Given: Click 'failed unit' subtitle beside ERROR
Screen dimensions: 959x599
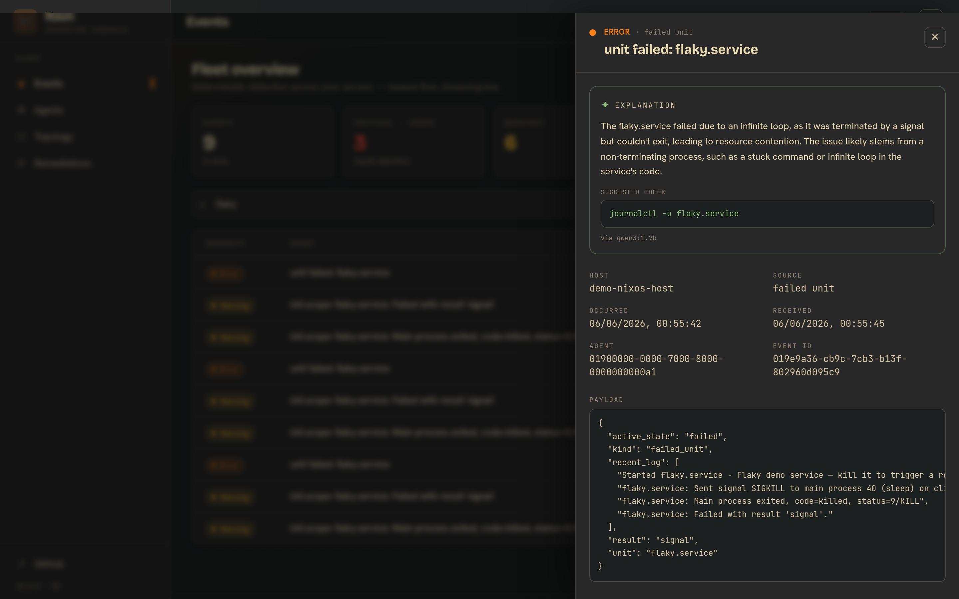Looking at the screenshot, I should [x=668, y=32].
